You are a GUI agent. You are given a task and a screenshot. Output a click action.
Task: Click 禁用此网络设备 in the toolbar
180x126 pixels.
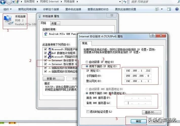[x=27, y=9]
